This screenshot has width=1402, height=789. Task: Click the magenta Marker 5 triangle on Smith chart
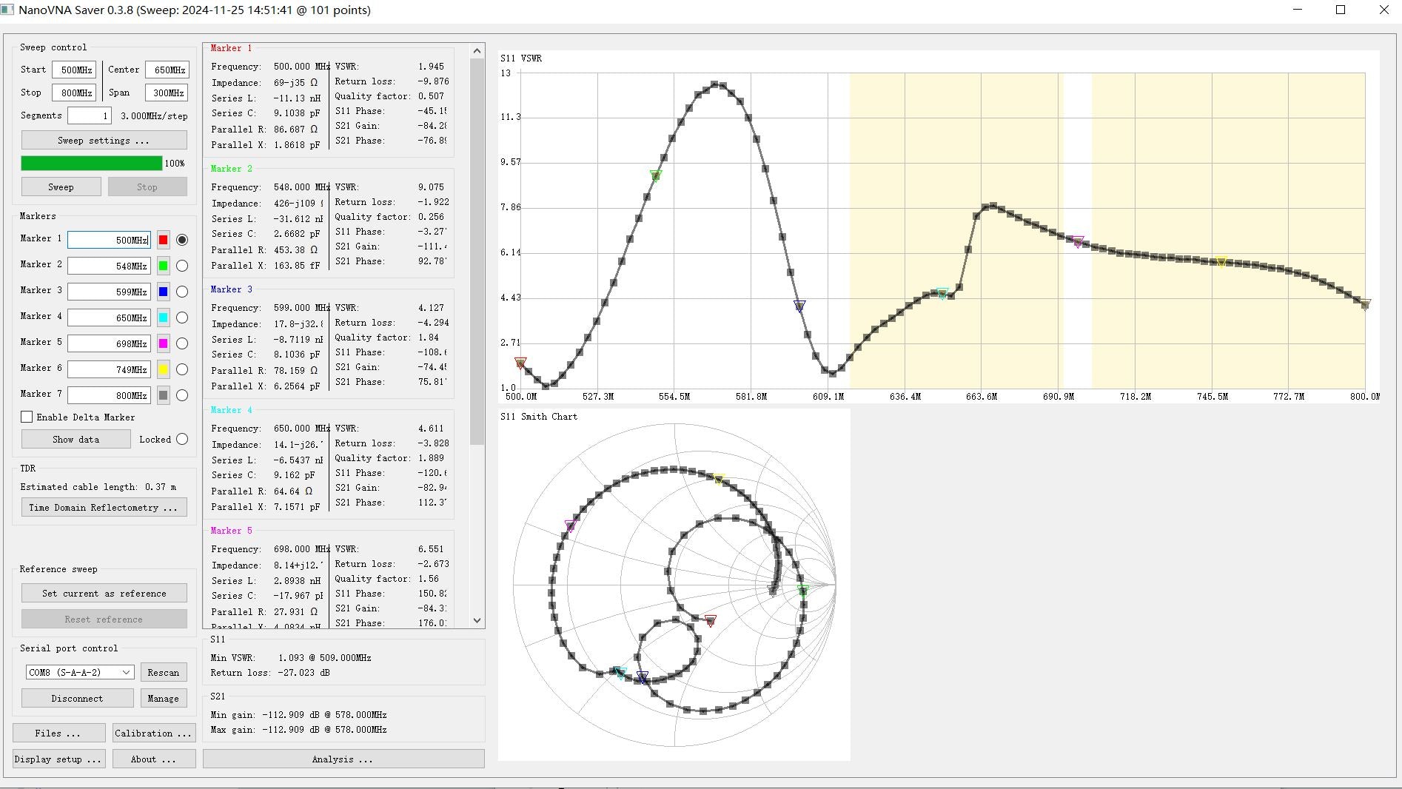570,526
